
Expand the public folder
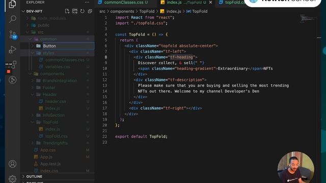pyautogui.click(x=28, y=25)
